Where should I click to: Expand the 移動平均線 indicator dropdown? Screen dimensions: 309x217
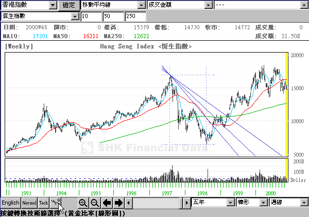[141, 5]
